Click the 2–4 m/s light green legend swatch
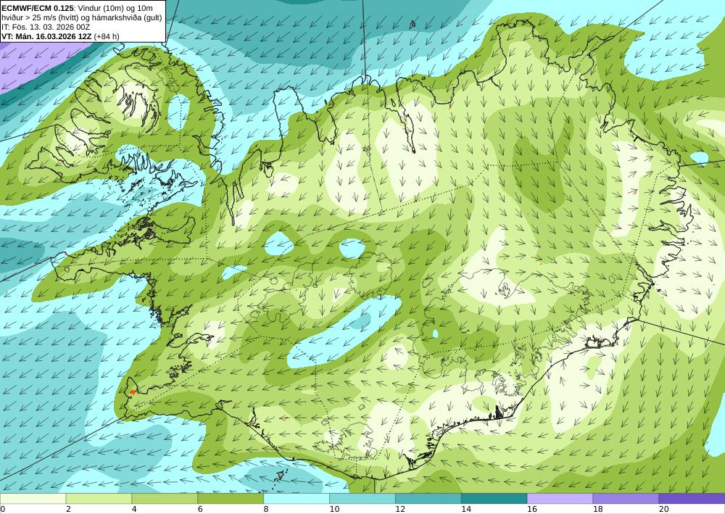725x514 pixels. tap(99, 498)
